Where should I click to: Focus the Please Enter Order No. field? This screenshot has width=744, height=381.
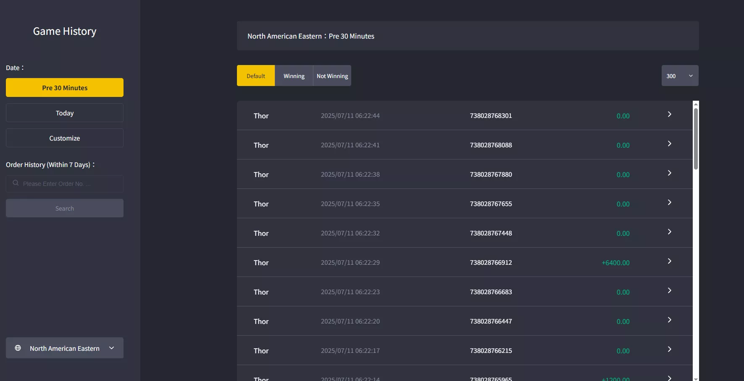(65, 184)
